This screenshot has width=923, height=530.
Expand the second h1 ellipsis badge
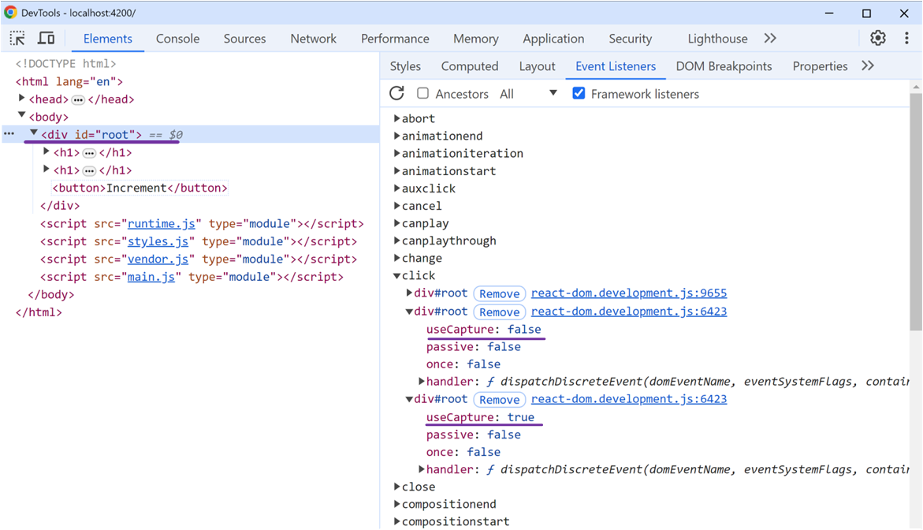pyautogui.click(x=89, y=171)
